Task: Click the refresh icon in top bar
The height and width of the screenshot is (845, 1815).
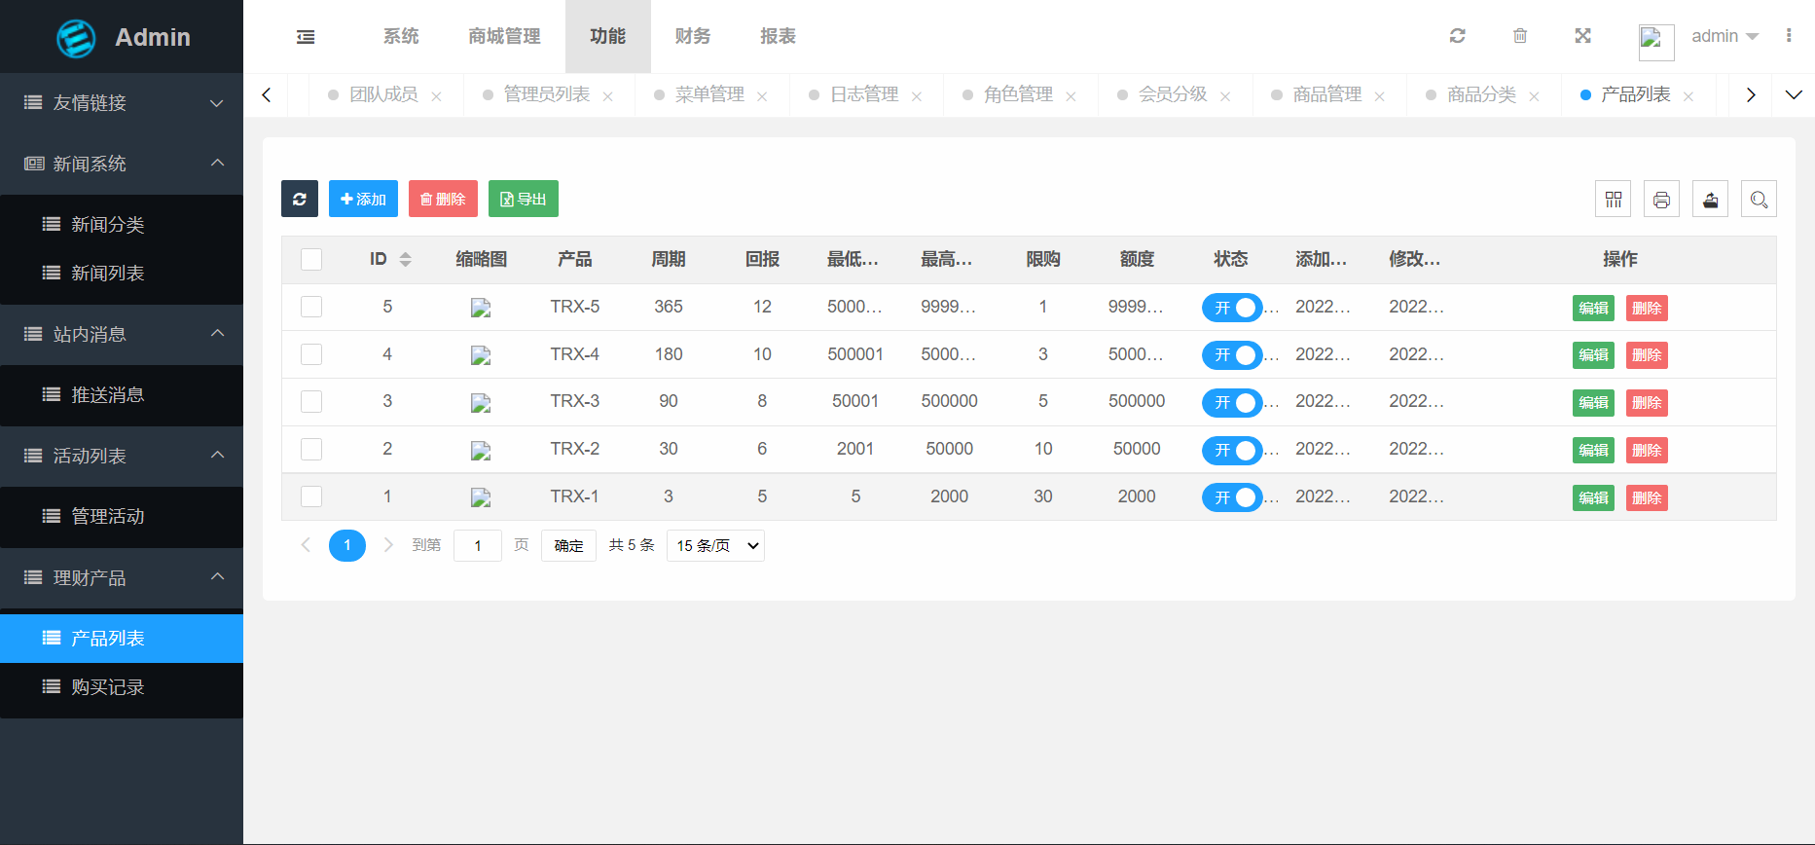Action: (1457, 36)
